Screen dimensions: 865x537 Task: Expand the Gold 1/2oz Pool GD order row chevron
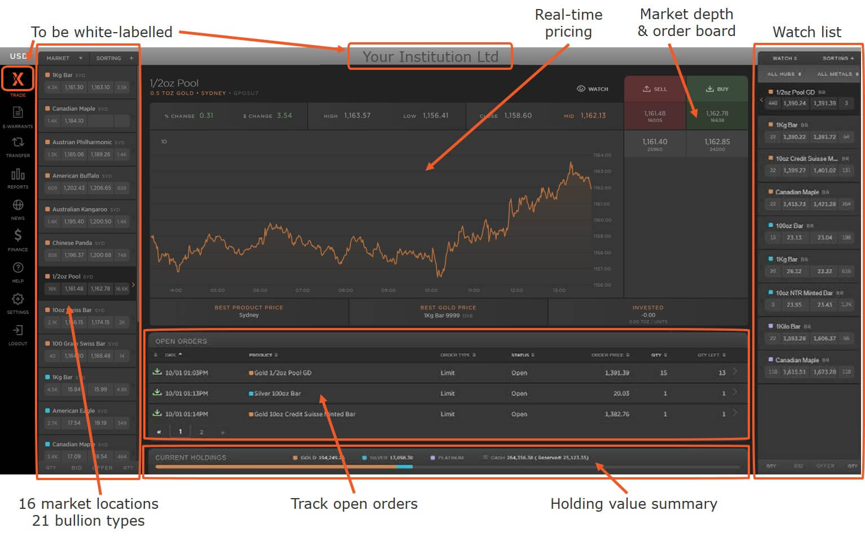point(735,371)
